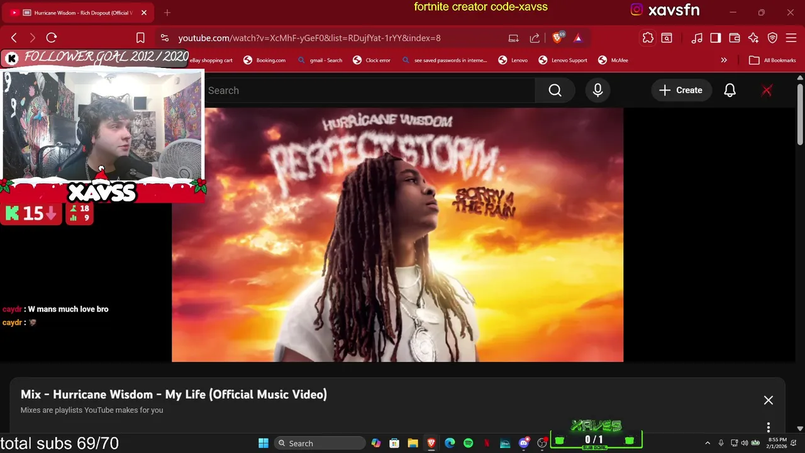Screen dimensions: 805x453
Task: Open the Brave Rewards triangle icon
Action: [578, 38]
